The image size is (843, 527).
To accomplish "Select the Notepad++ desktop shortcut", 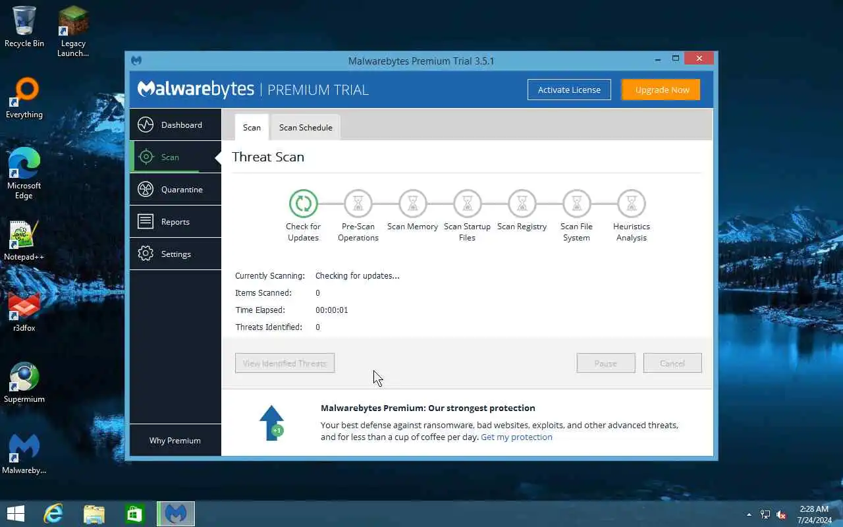I will click(x=24, y=241).
